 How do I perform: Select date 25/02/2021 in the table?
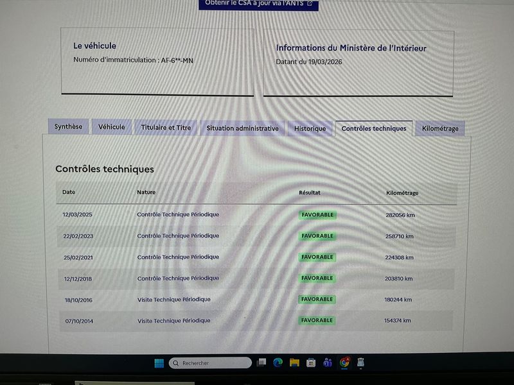[x=78, y=257]
